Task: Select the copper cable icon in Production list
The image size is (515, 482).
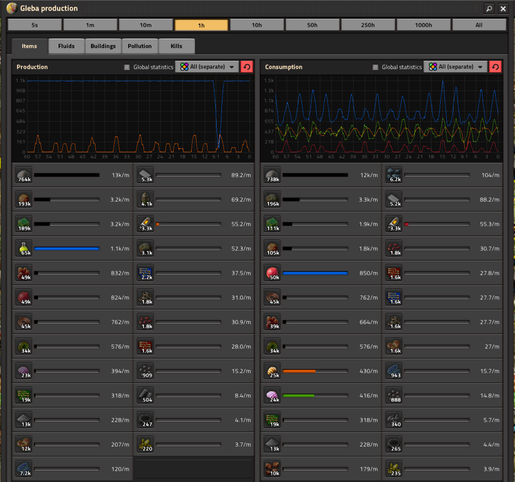Action: pos(24,322)
